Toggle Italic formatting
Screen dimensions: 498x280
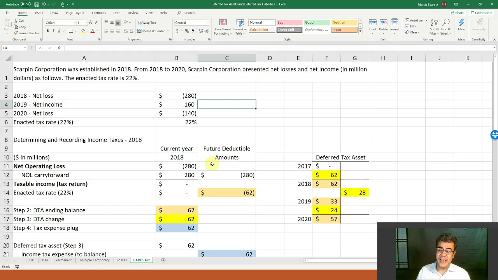[53, 31]
